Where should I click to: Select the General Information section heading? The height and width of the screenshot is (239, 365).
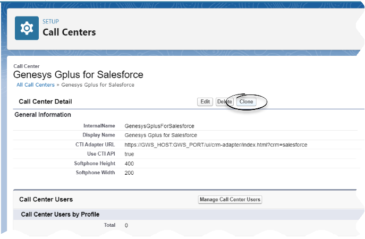(43, 115)
